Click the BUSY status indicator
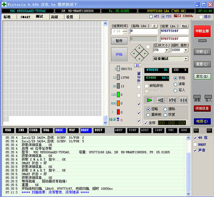 (99, 130)
